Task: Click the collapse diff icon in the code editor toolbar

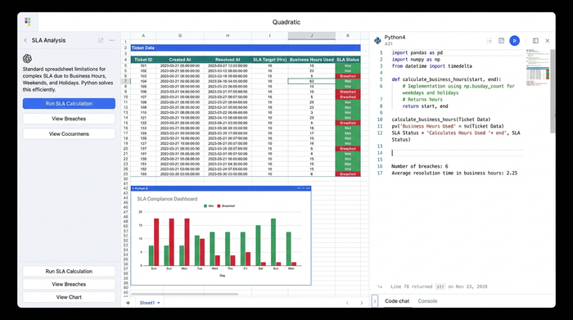Action: point(490,41)
